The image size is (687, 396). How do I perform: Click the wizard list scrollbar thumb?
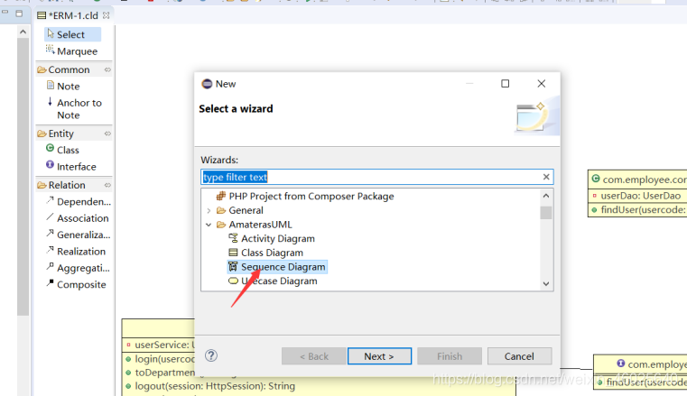click(x=546, y=213)
